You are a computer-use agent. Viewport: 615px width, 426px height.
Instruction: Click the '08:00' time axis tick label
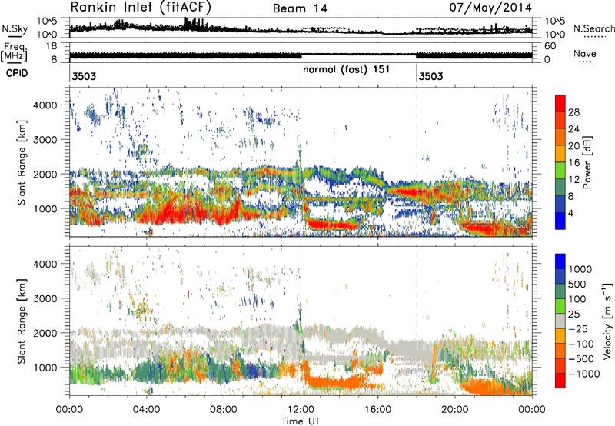pyautogui.click(x=223, y=410)
